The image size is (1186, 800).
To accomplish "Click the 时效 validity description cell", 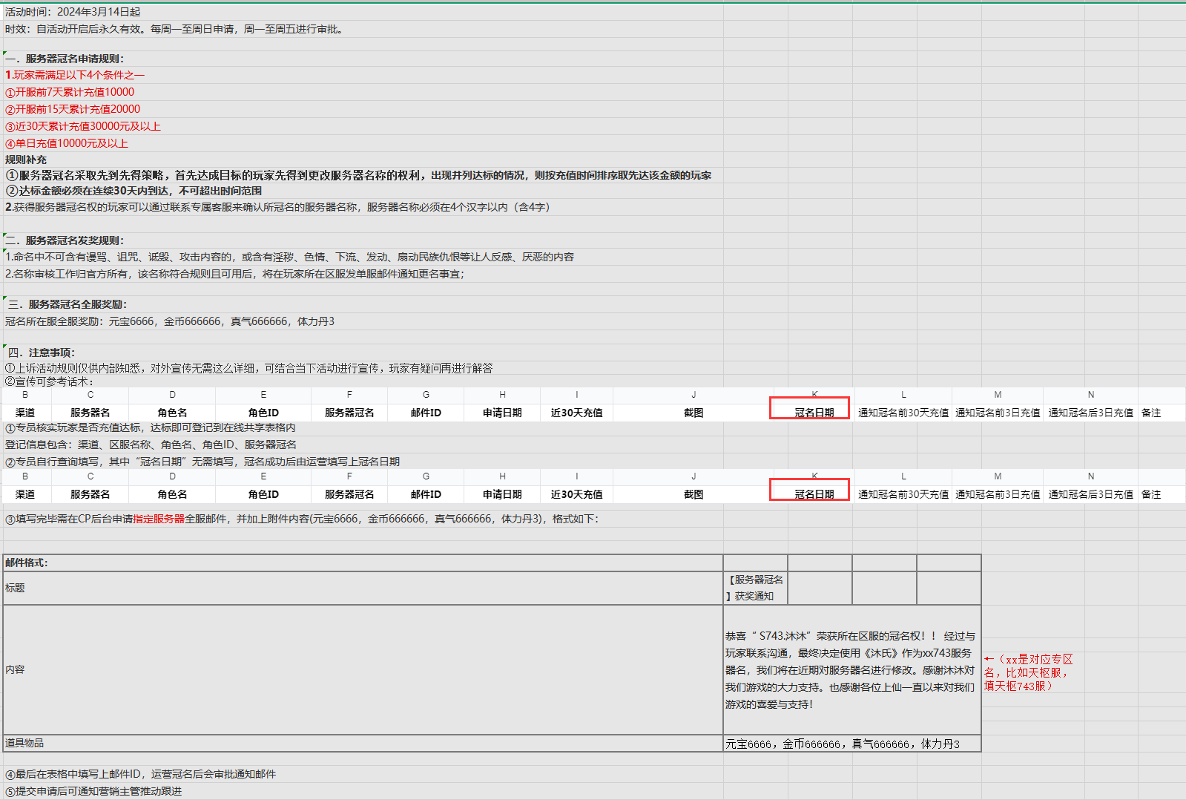I will pyautogui.click(x=174, y=29).
